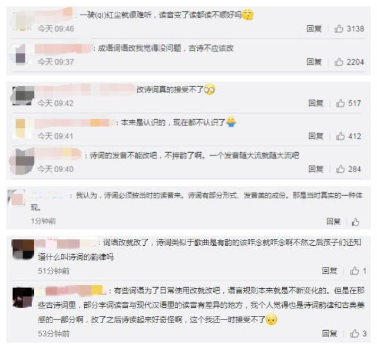Reply to the 51分钟前 comment

(x=329, y=271)
